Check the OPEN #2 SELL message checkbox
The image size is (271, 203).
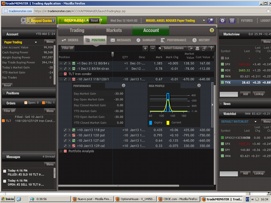coord(4,181)
